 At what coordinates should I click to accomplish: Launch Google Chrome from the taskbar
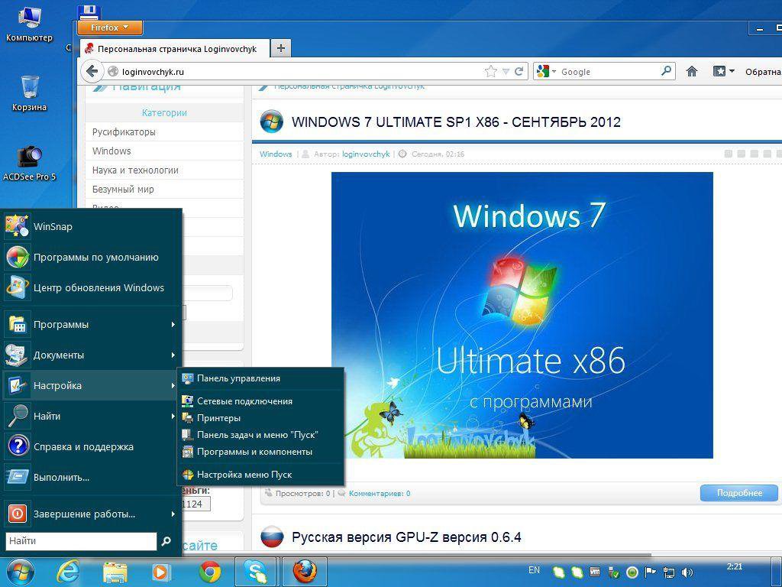tap(210, 572)
